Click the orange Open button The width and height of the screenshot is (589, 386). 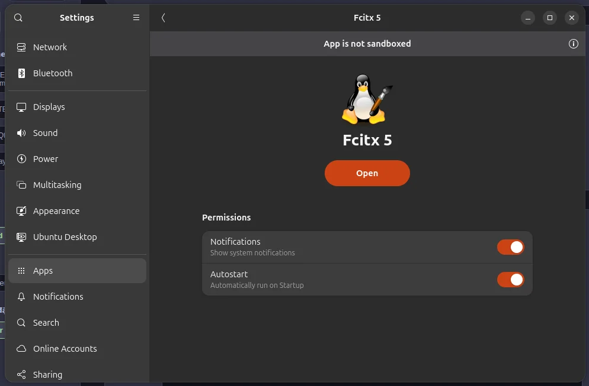click(x=367, y=173)
